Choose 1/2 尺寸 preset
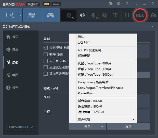 click(103, 43)
